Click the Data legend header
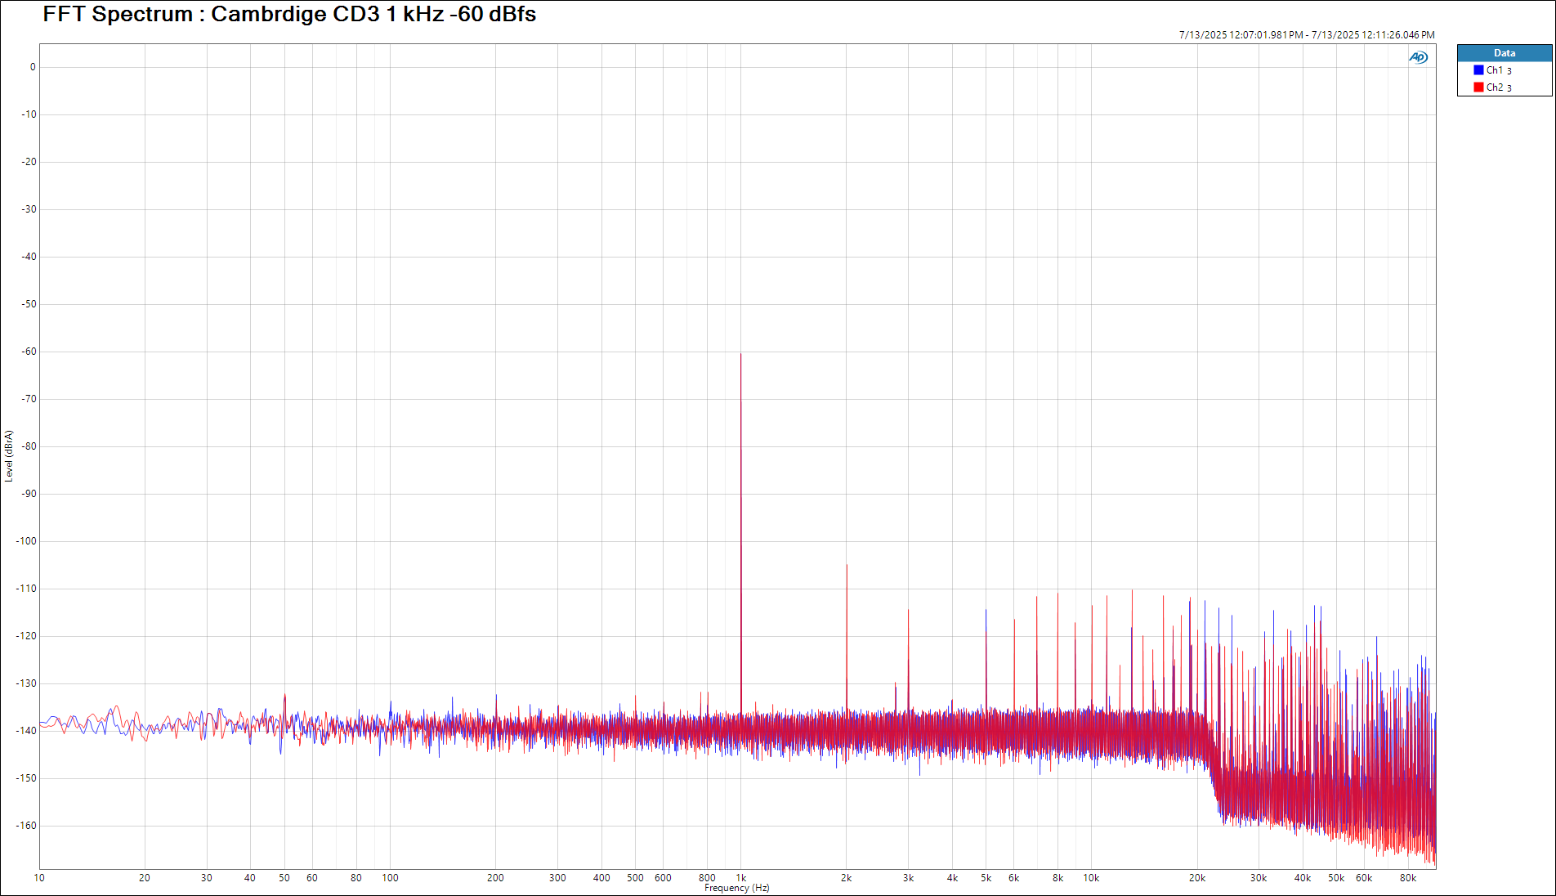The height and width of the screenshot is (896, 1556). [1504, 53]
